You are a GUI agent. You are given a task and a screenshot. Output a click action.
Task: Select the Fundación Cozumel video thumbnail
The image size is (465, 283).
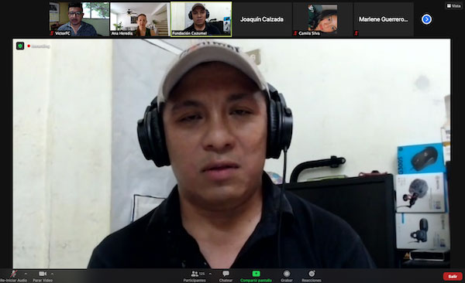tap(201, 19)
